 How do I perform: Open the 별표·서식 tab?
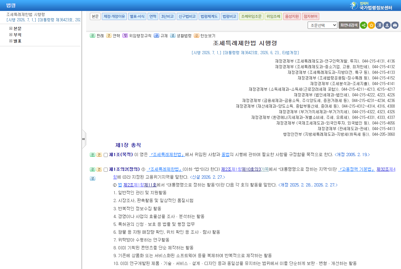coord(137,16)
